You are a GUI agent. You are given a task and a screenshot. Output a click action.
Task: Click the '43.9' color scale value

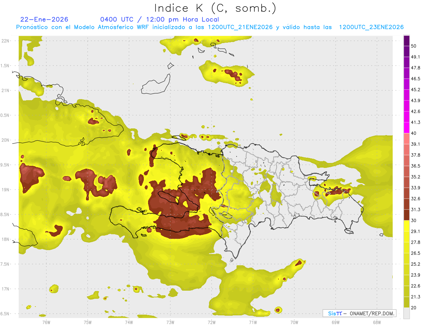pyautogui.click(x=416, y=101)
